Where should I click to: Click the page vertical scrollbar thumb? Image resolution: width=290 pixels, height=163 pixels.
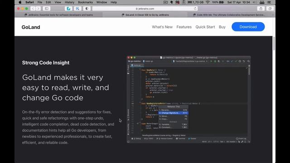point(274,43)
